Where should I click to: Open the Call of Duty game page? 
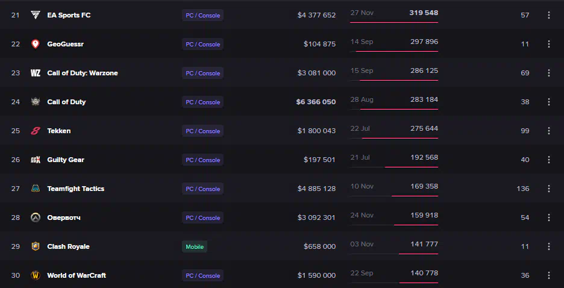(x=66, y=102)
